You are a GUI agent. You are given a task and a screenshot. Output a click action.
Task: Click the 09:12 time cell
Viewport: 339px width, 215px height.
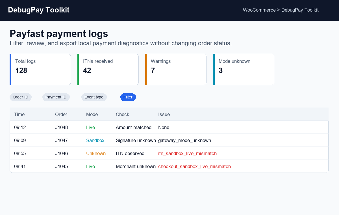(20, 127)
